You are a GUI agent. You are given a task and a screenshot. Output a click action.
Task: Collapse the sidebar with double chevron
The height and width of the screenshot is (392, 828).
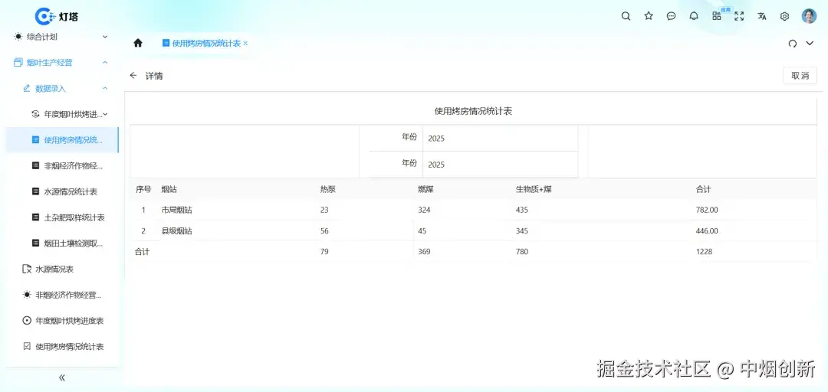coord(62,377)
